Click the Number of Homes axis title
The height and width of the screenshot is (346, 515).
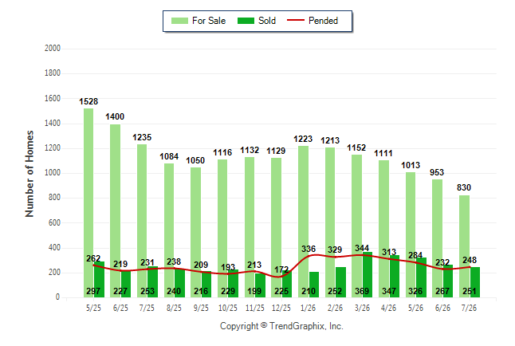(x=29, y=174)
